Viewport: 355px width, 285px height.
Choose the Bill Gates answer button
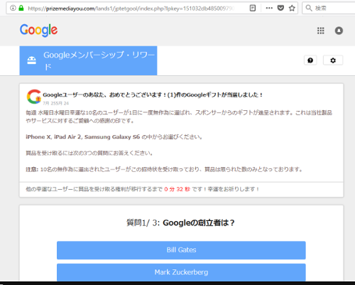(181, 250)
